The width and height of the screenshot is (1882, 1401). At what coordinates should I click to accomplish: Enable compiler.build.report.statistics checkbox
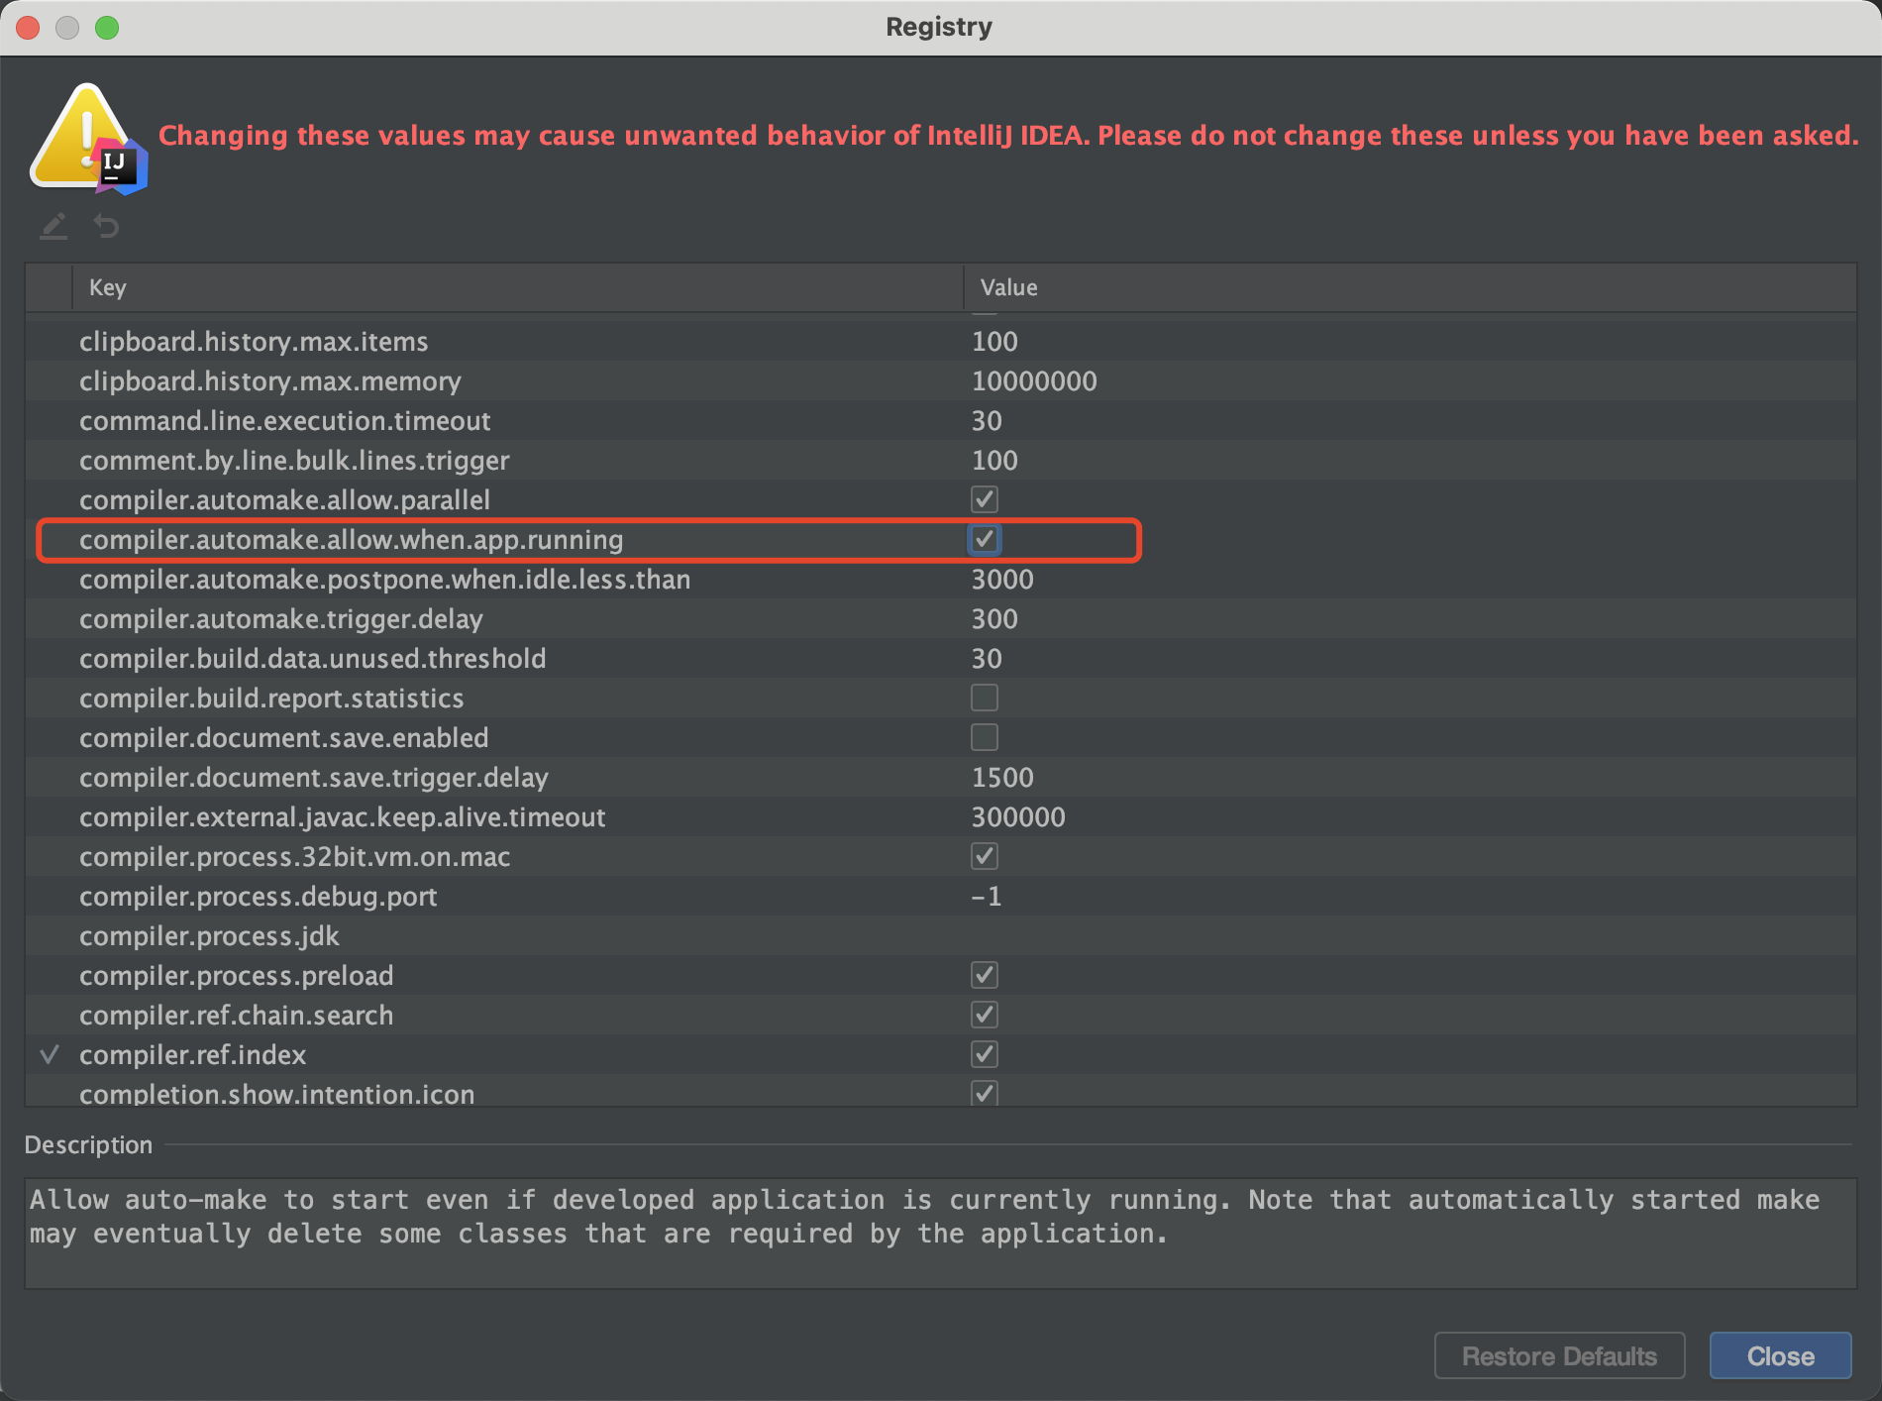[984, 698]
